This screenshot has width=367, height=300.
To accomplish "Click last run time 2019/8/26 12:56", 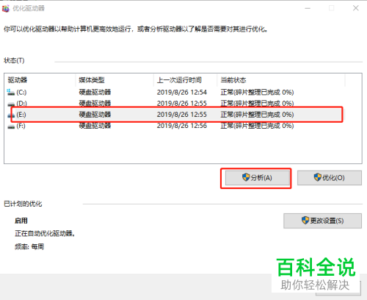I will pyautogui.click(x=182, y=126).
